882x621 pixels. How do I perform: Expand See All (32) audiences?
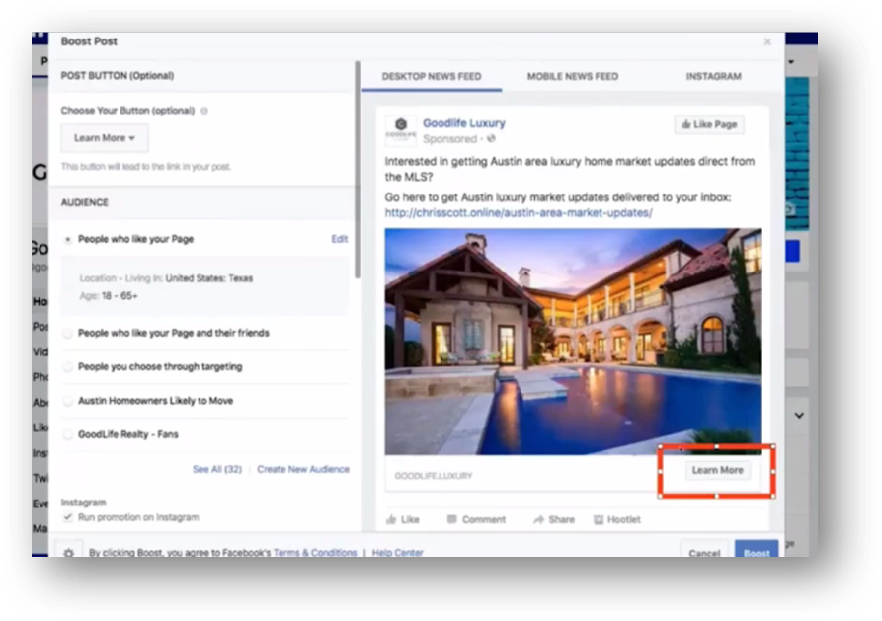216,469
